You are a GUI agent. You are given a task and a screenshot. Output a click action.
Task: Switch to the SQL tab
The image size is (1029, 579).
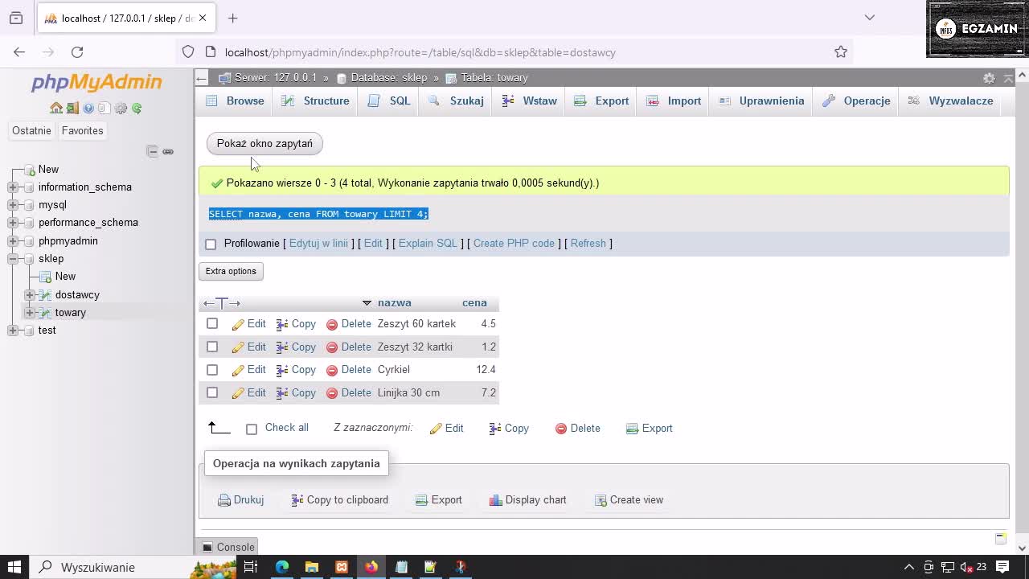click(x=389, y=101)
